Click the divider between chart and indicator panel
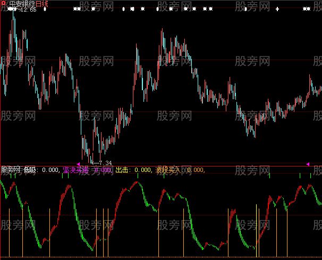This screenshot has height=260, width=322. 159,166
